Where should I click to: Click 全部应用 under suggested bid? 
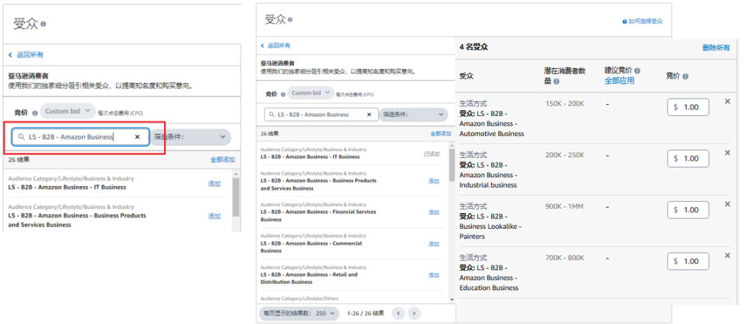(619, 81)
